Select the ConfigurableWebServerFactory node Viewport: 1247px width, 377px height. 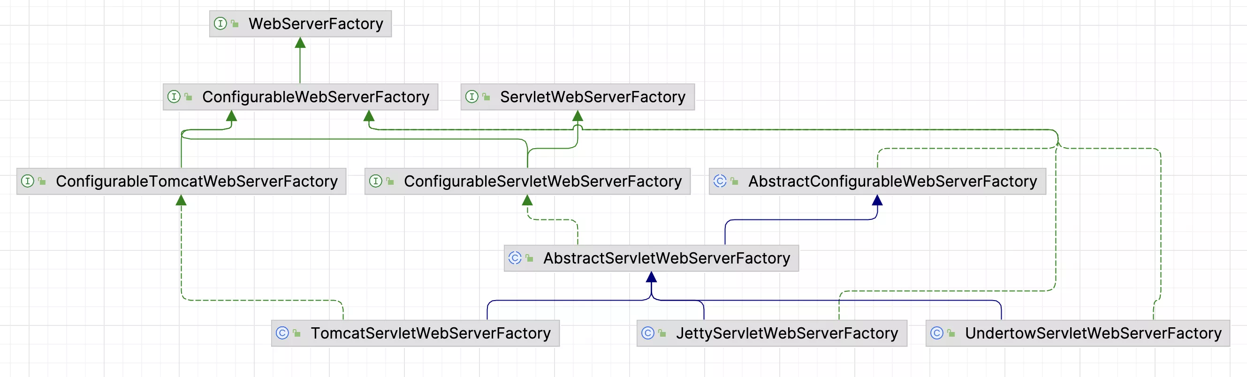pyautogui.click(x=300, y=97)
